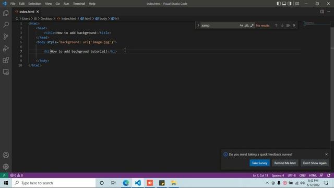334x188 pixels.
Task: Click the Users breadcrumb segment
Action: [x=26, y=19]
